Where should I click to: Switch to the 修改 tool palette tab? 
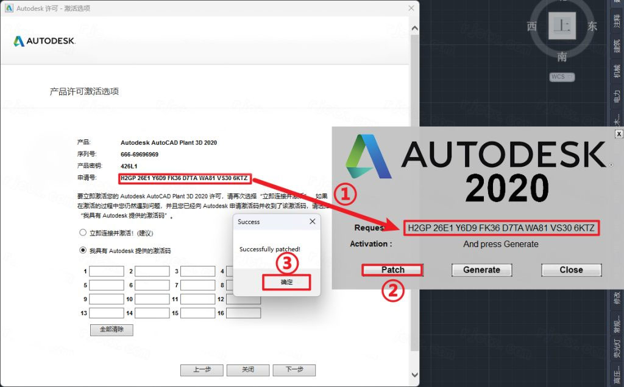617,298
